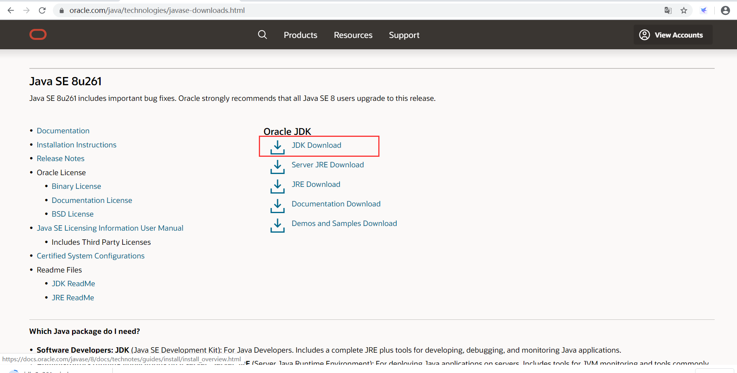737x373 pixels.
Task: Click the blue bird extension icon
Action: point(704,11)
